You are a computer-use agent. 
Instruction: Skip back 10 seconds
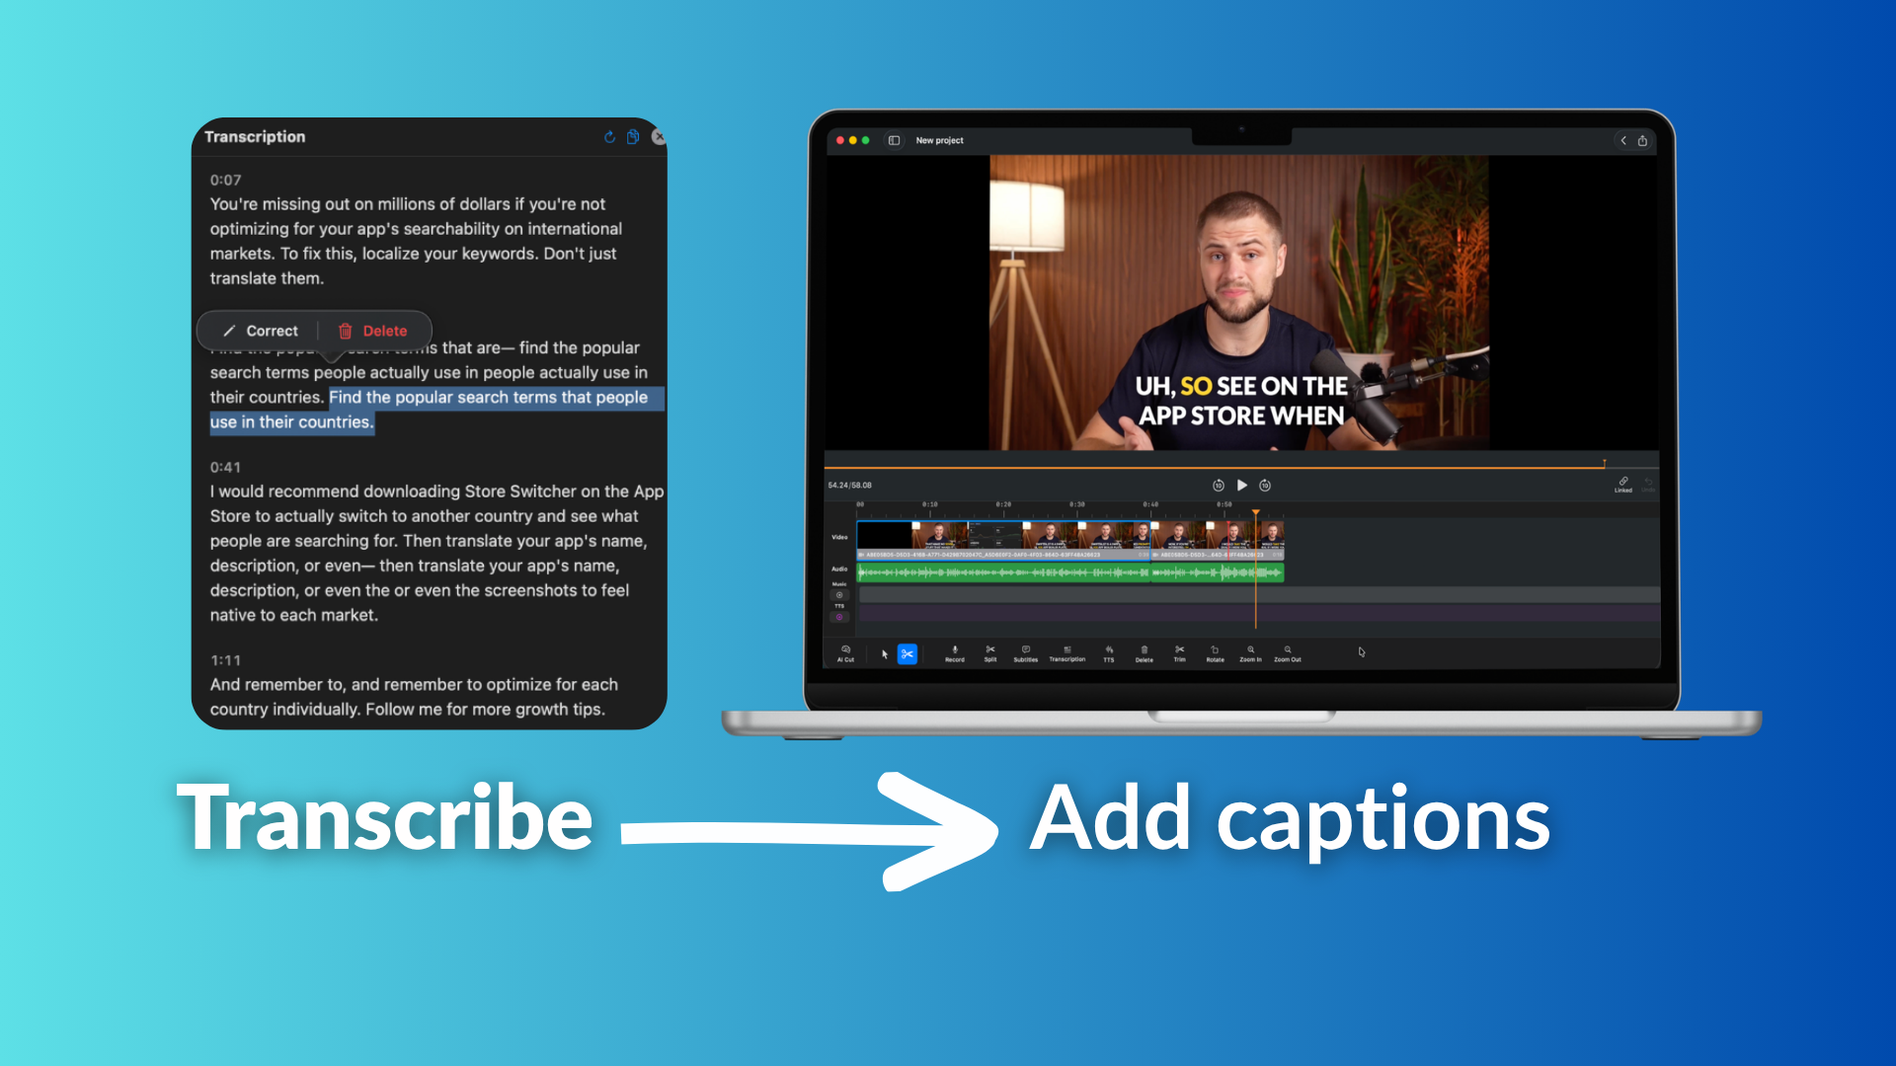point(1219,485)
